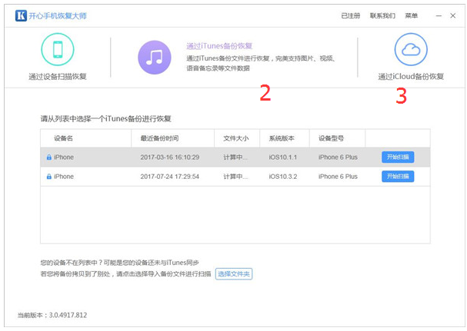
Task: Click file size cell of 2017-03-16 row
Action: pyautogui.click(x=235, y=157)
